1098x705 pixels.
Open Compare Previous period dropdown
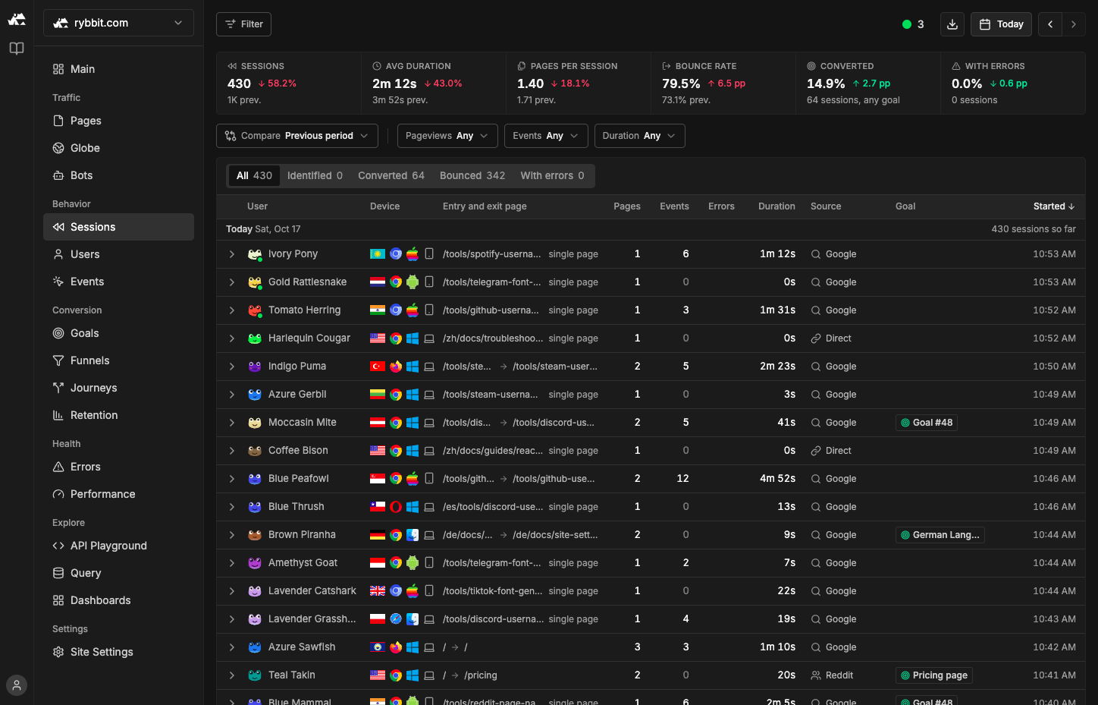tap(297, 136)
